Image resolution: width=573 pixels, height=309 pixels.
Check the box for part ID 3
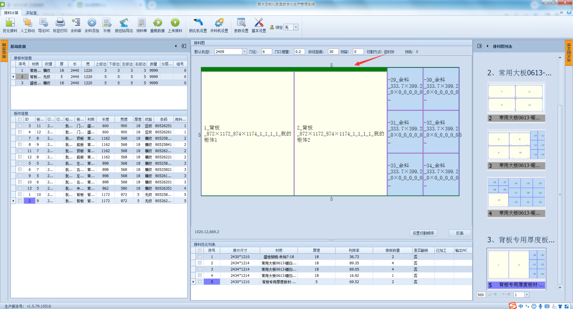coord(20,126)
